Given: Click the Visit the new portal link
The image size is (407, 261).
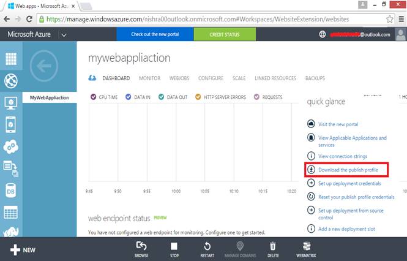Looking at the screenshot, I should [x=338, y=124].
